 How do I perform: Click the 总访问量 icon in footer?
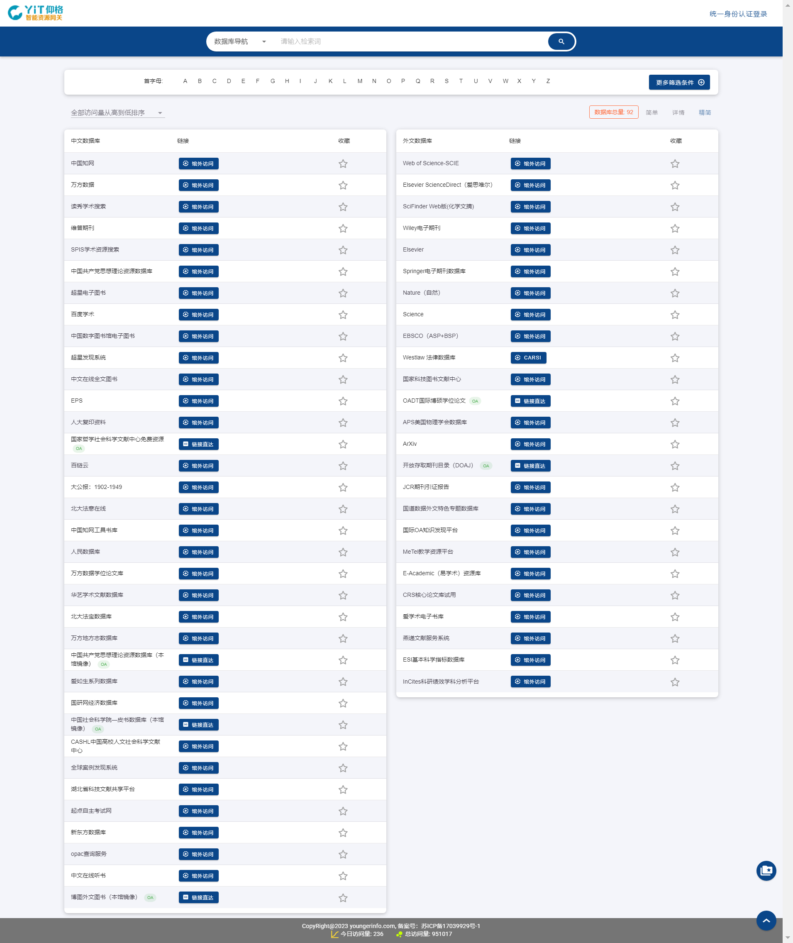[x=399, y=934]
